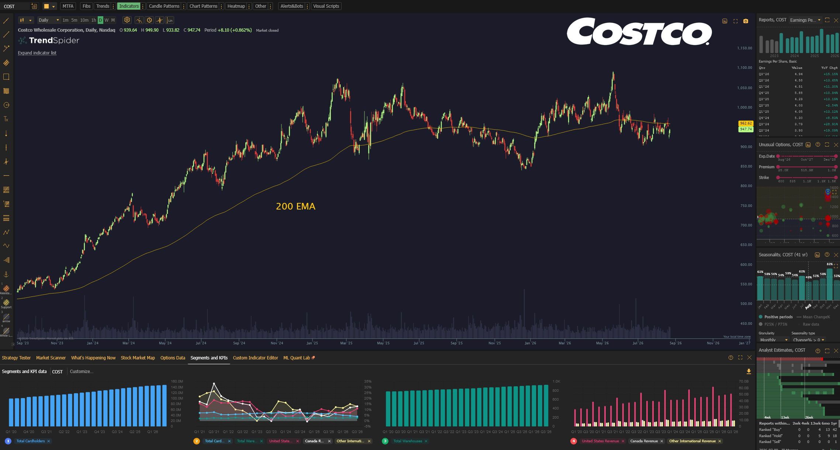Viewport: 840px width, 450px height.
Task: Switch to Stock Market Map tab
Action: coord(138,358)
